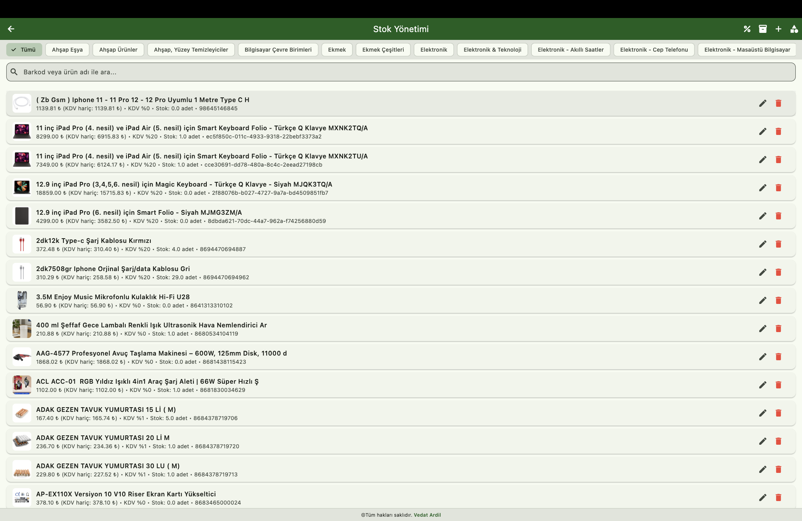Image resolution: width=802 pixels, height=521 pixels.
Task: Open the 400 ml Hava Nemlendirici thumbnail
Action: [22, 329]
